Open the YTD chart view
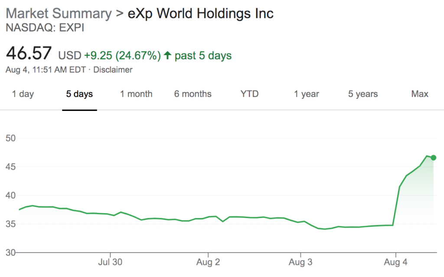This screenshot has height=277, width=444. tap(249, 94)
